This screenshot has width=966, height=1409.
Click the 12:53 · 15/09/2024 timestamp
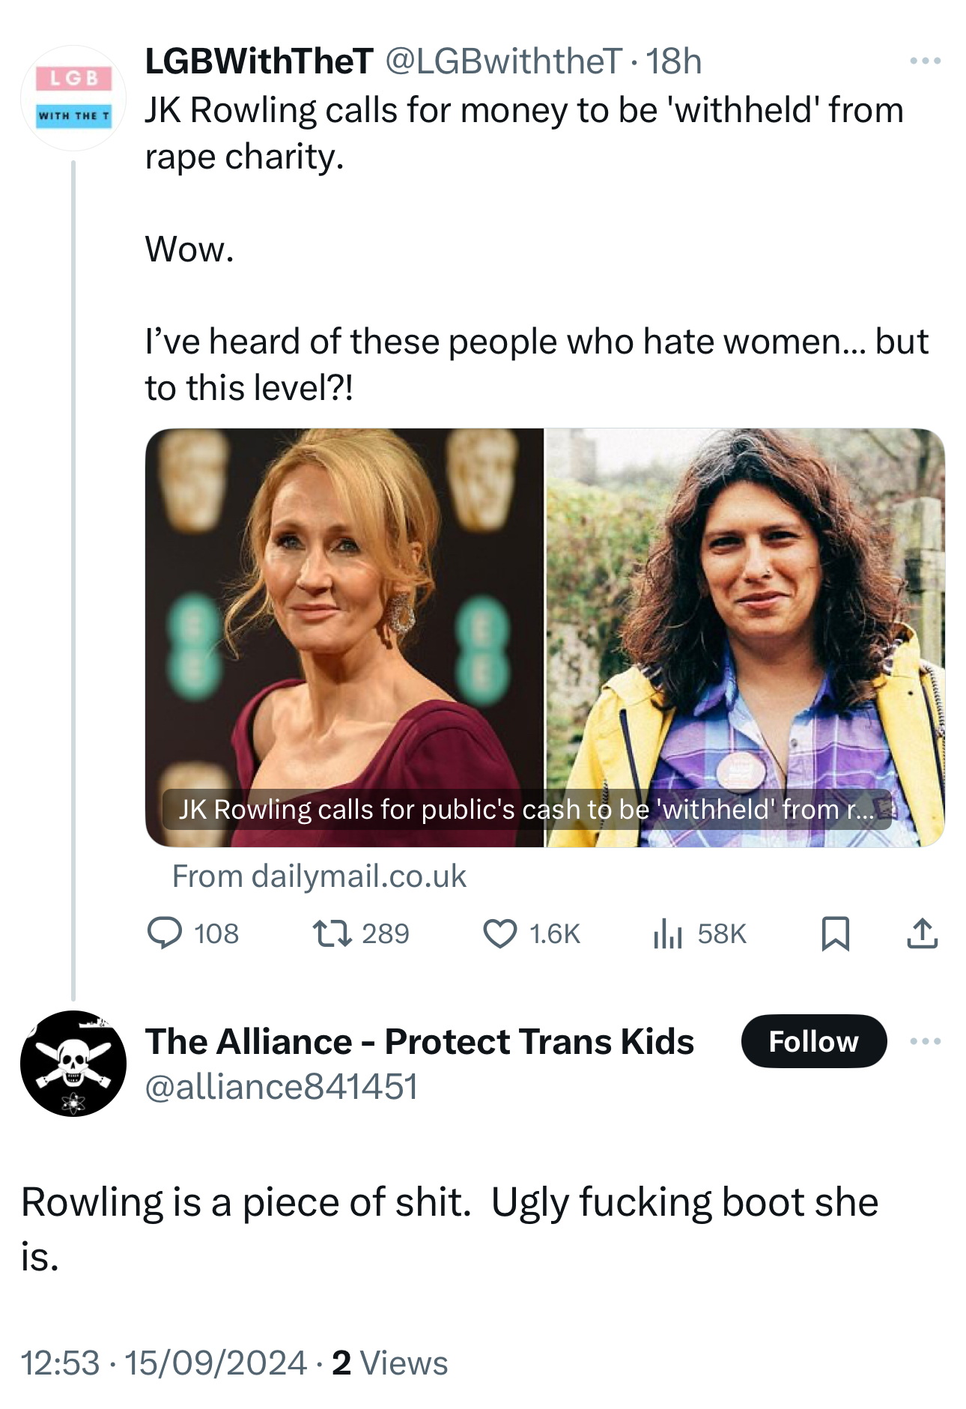(163, 1363)
